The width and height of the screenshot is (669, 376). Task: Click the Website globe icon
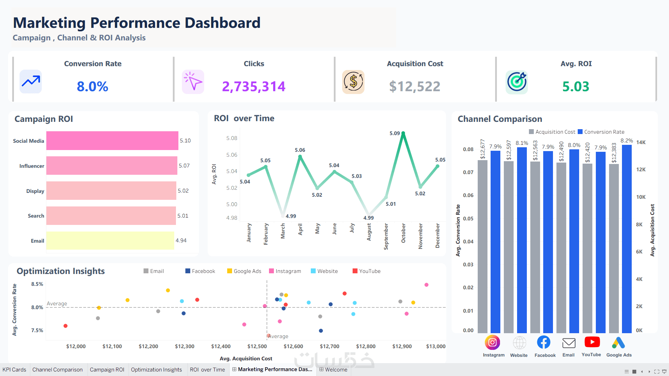coord(519,343)
